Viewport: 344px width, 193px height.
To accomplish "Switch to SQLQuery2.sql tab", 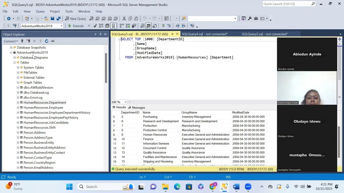I will tap(264, 34).
